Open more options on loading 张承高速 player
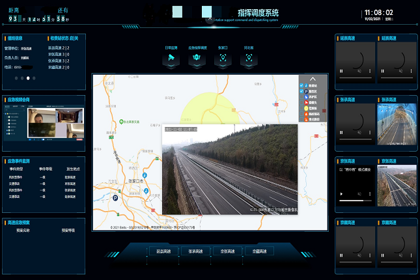The height and width of the screenshot is (280, 420). click(370, 132)
